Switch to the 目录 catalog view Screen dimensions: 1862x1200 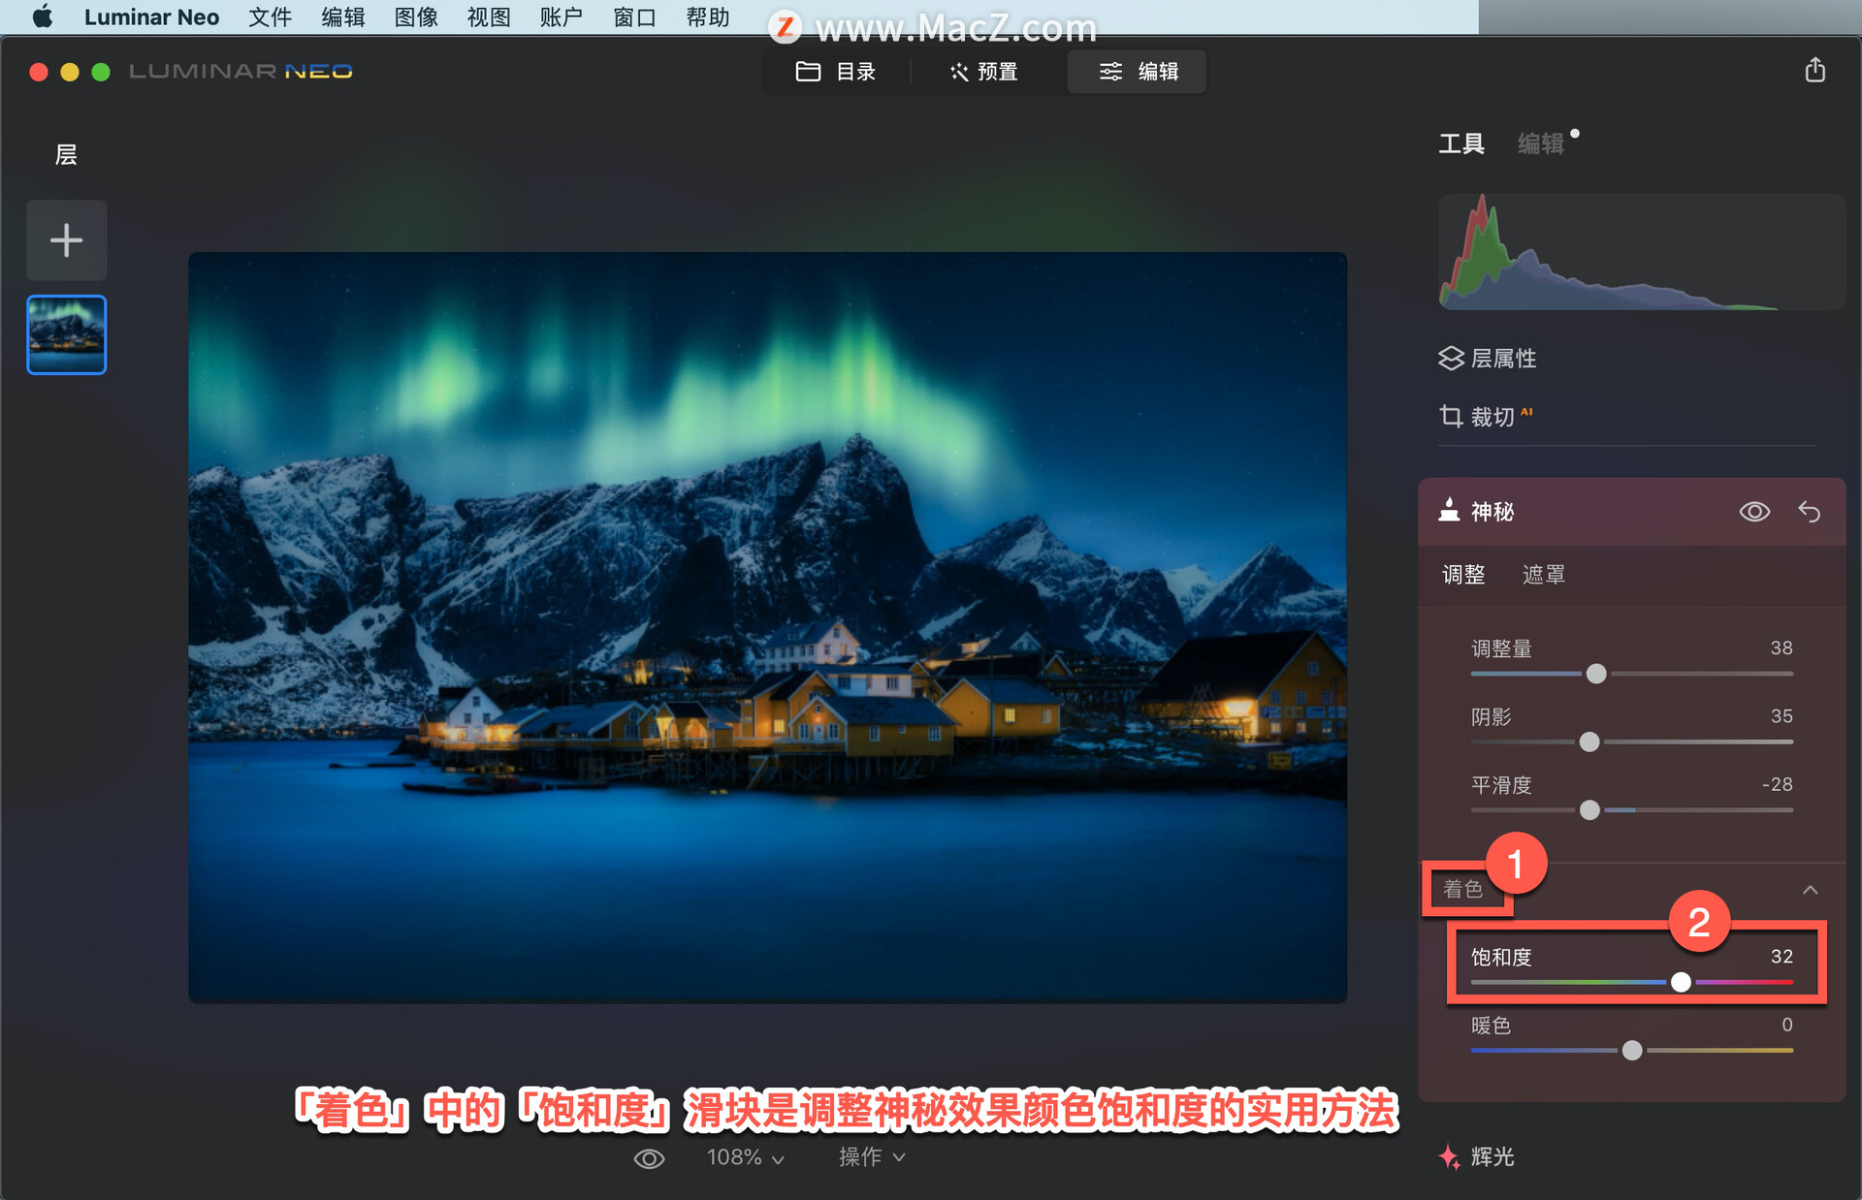tap(836, 72)
